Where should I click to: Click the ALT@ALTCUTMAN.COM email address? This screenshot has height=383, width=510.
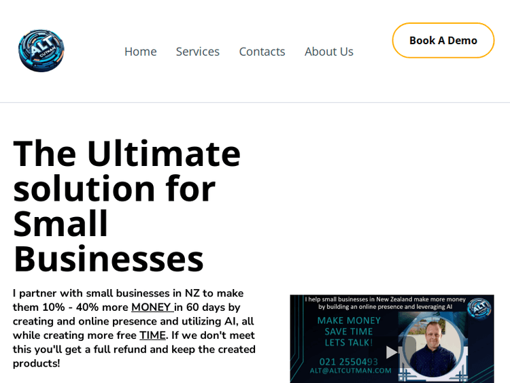coord(350,371)
